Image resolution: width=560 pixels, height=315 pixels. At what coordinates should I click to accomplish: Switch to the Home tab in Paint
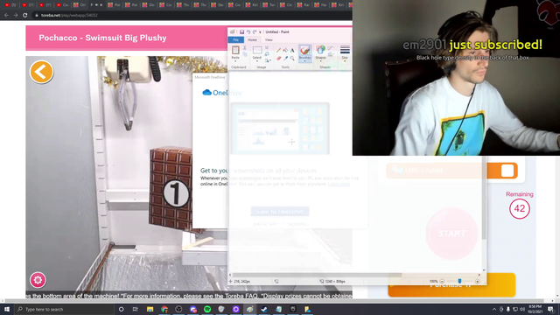[x=252, y=39]
